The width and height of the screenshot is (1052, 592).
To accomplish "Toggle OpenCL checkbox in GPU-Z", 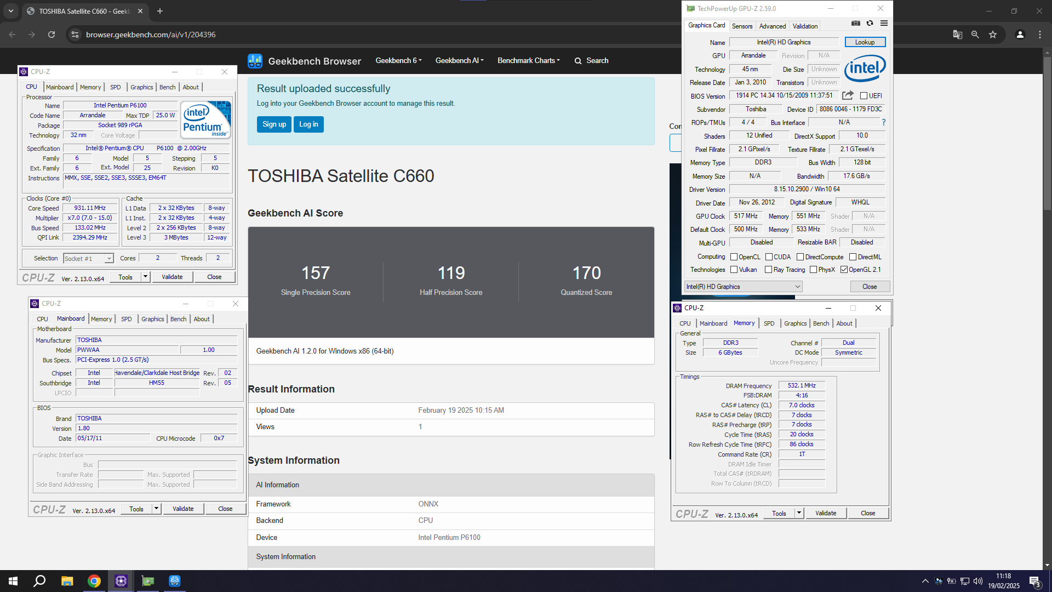I will click(734, 257).
